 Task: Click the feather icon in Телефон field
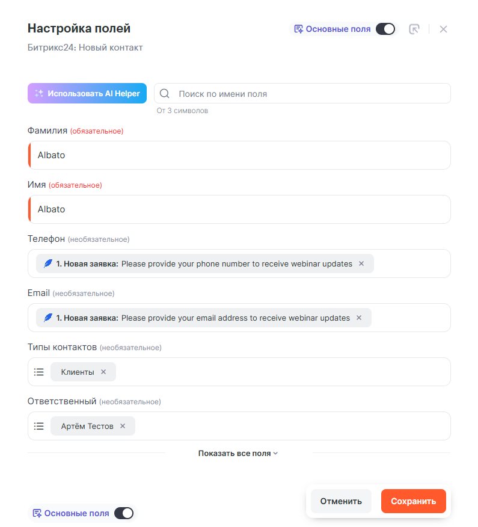pyautogui.click(x=48, y=263)
